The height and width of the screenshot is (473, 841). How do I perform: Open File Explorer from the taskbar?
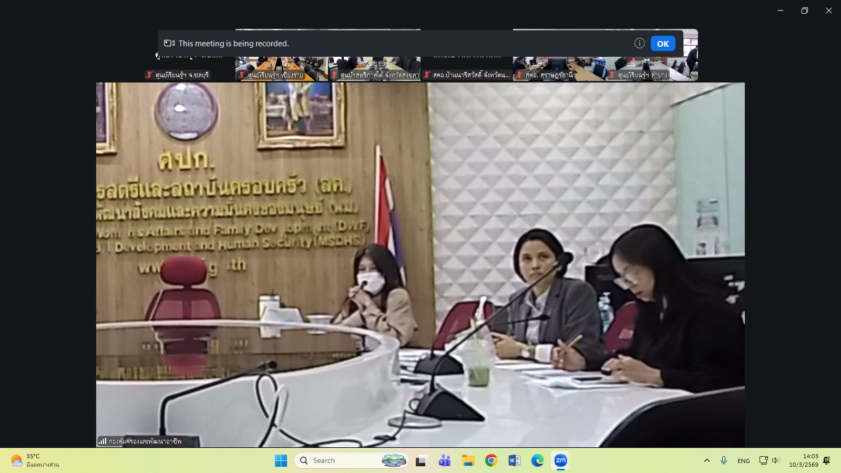tap(468, 461)
